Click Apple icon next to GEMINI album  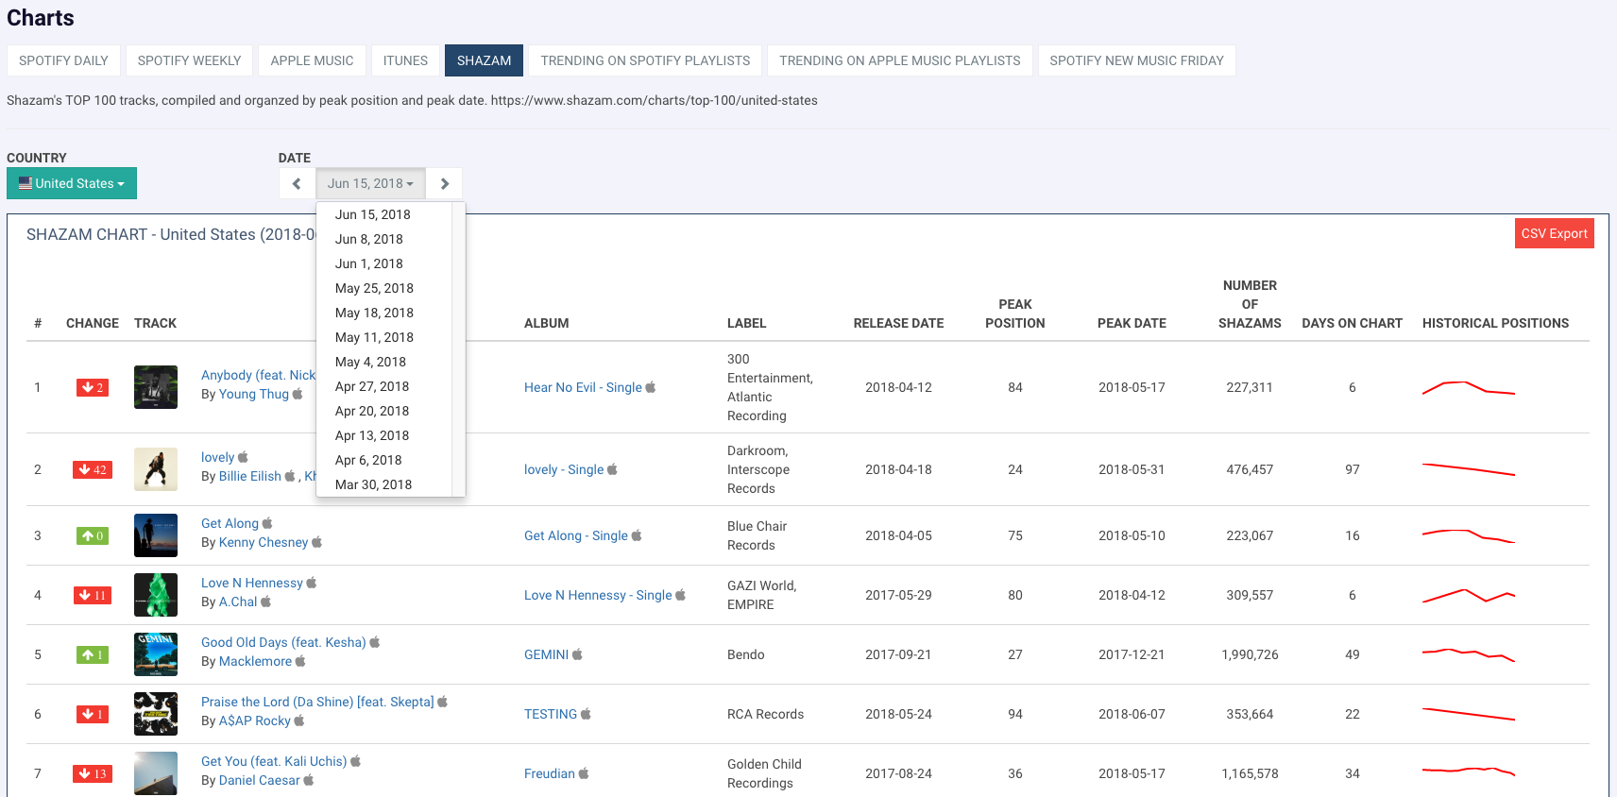578,654
